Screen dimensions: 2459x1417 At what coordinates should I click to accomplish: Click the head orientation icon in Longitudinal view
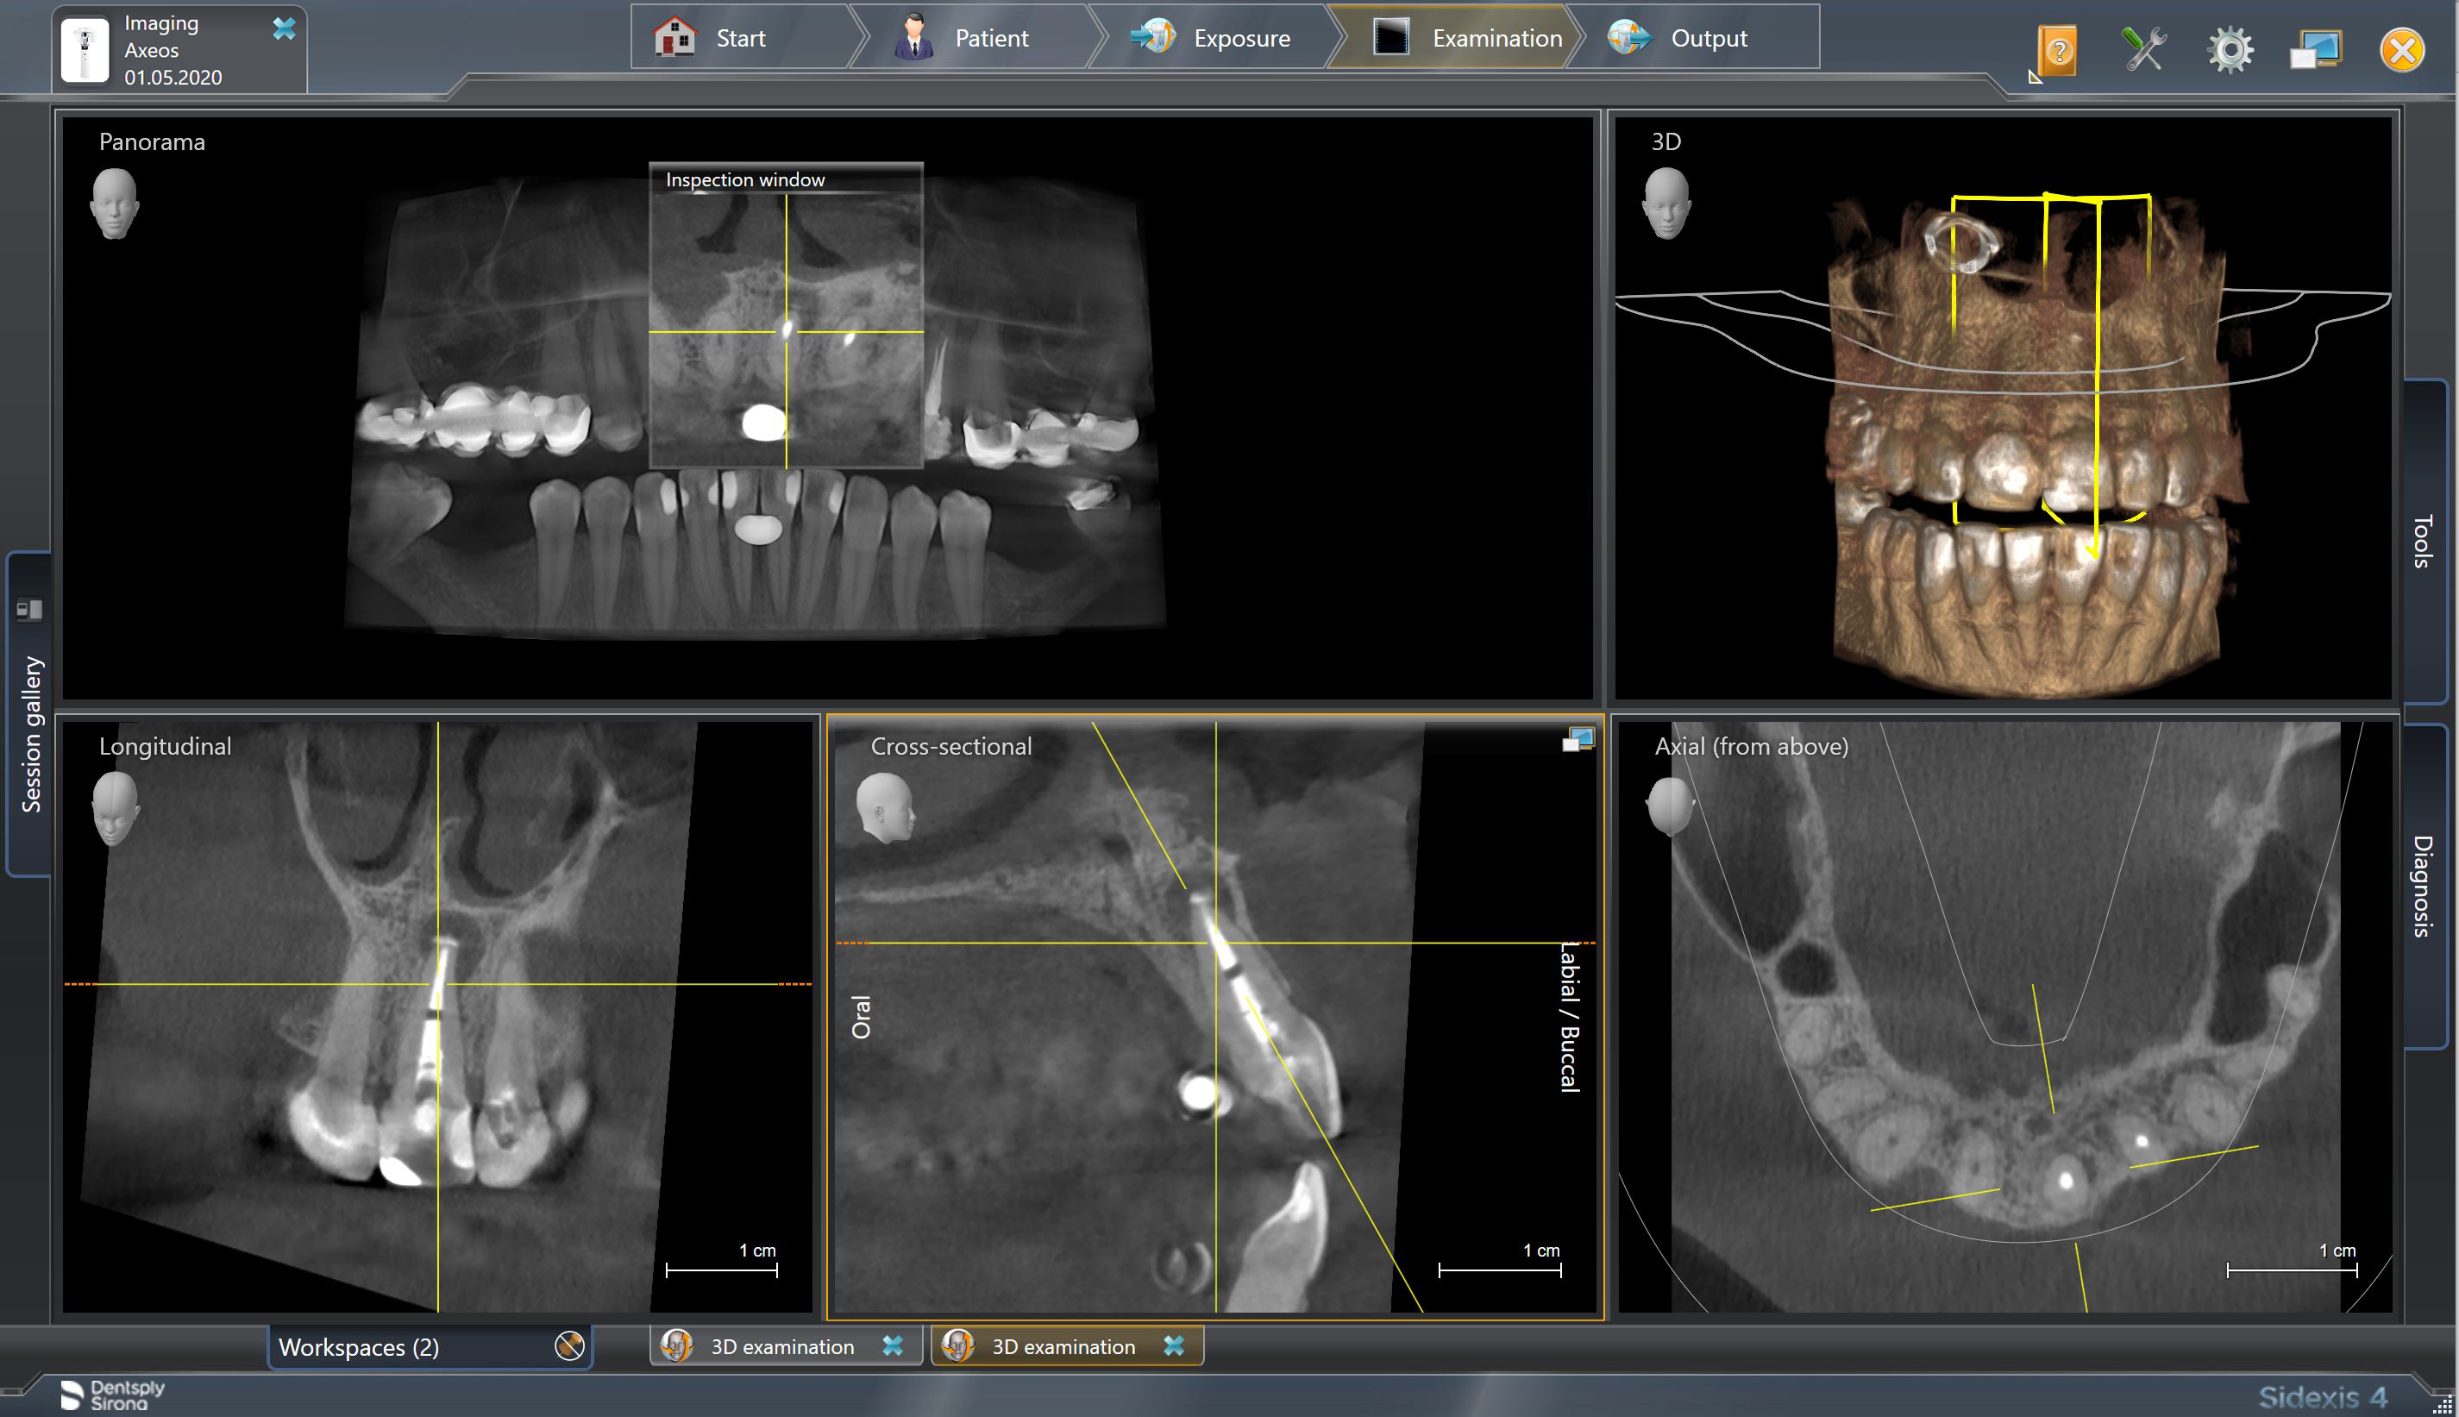click(x=115, y=808)
